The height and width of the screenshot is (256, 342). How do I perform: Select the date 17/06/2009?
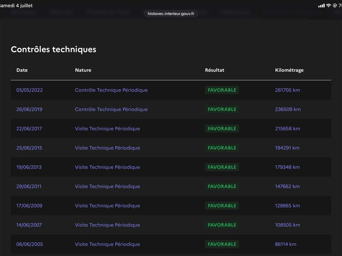coord(29,206)
